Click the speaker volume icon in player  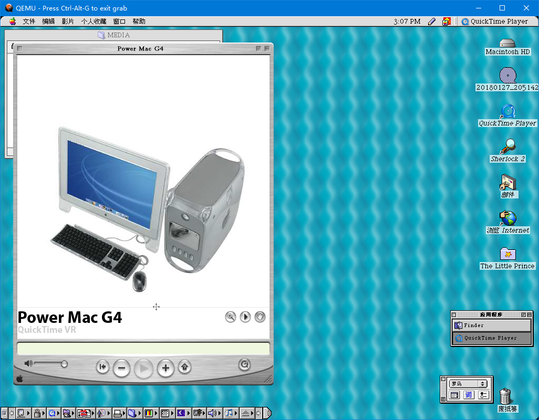[x=28, y=363]
